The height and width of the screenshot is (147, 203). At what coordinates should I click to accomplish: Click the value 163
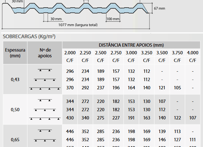147,118
